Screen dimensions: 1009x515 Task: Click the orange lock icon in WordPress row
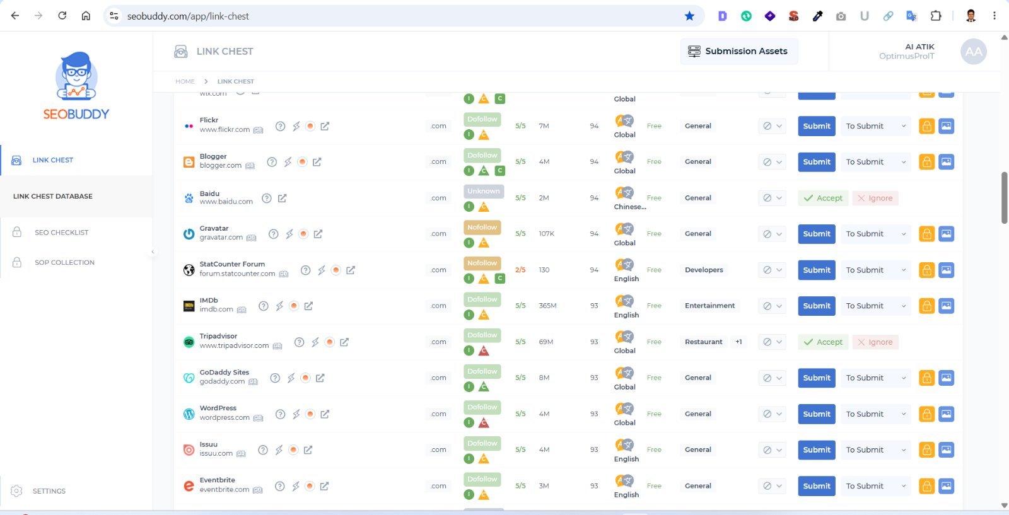[926, 414]
